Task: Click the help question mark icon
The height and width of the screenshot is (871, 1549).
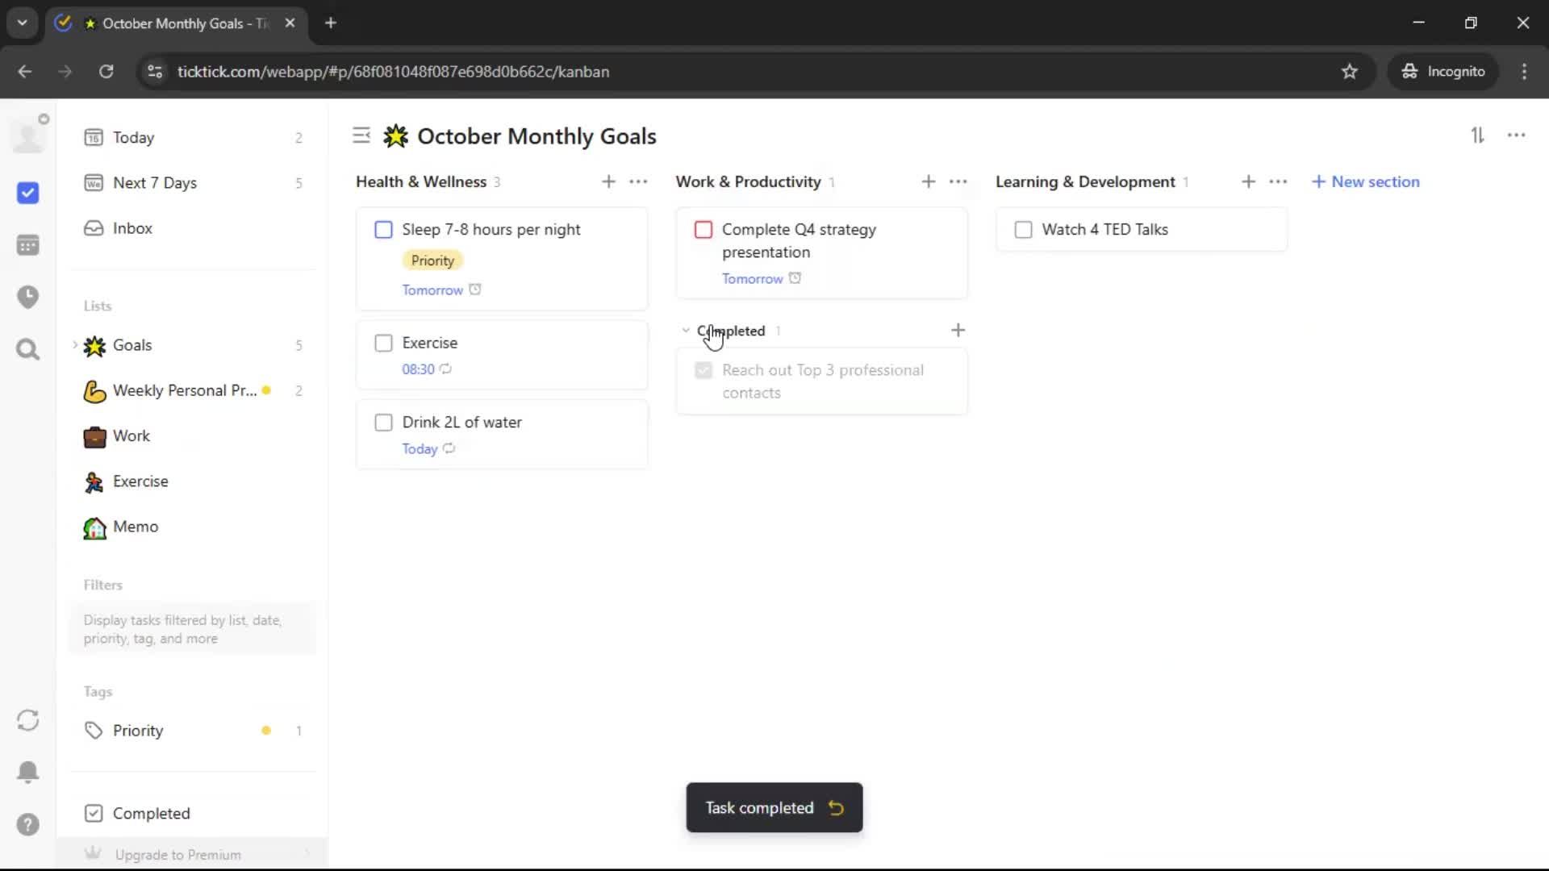Action: 27,824
